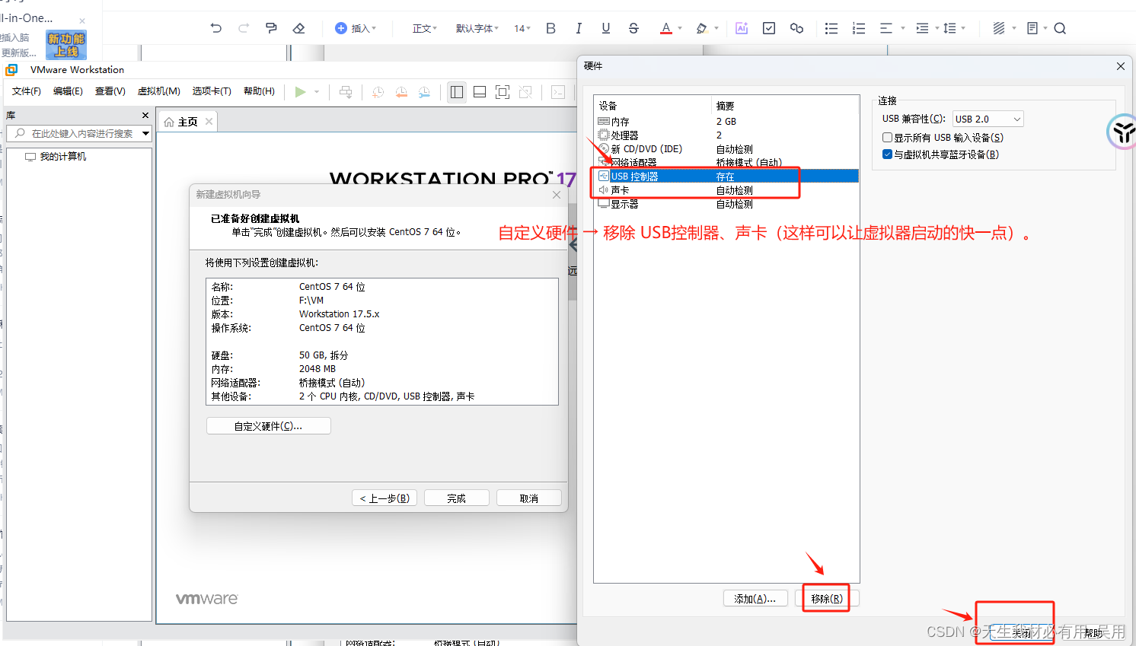Select 内存 row in device list
1136x646 pixels.
click(x=726, y=122)
